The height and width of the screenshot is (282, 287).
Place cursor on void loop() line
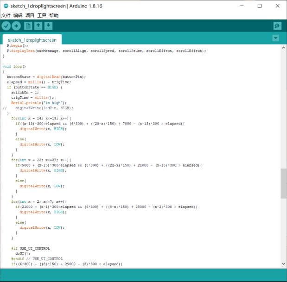point(14,66)
